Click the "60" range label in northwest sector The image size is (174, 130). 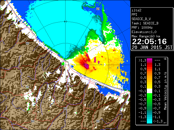(x=33, y=9)
